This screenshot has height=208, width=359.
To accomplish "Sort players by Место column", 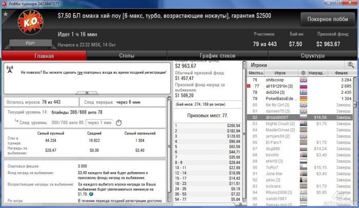I will (256, 73).
